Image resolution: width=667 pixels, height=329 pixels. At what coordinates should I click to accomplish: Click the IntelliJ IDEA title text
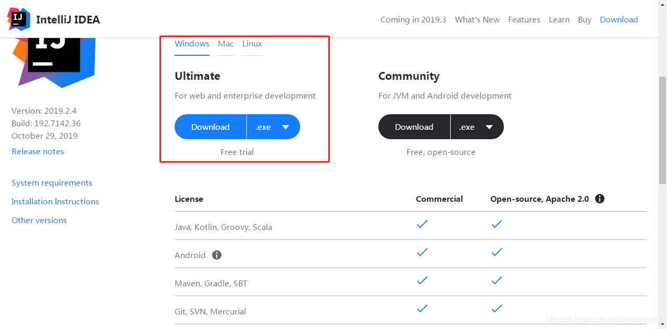pyautogui.click(x=68, y=20)
